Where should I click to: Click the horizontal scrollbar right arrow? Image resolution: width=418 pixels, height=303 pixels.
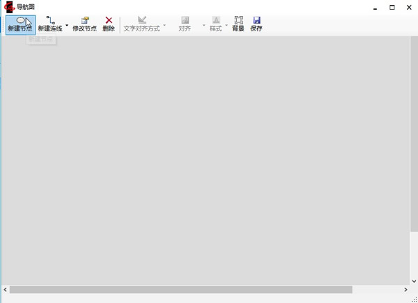[x=405, y=290]
